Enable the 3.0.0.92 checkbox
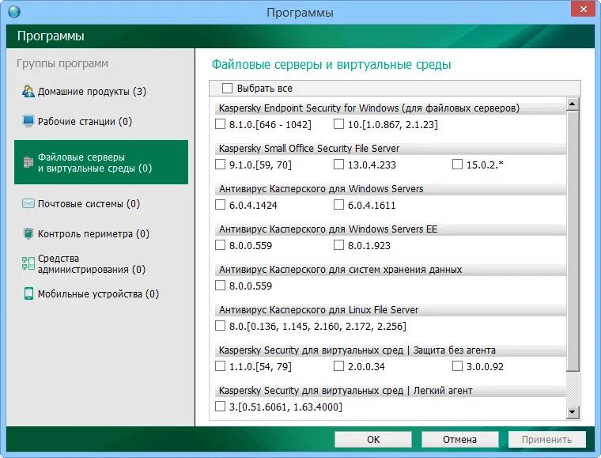Image resolution: width=601 pixels, height=458 pixels. pyautogui.click(x=457, y=365)
